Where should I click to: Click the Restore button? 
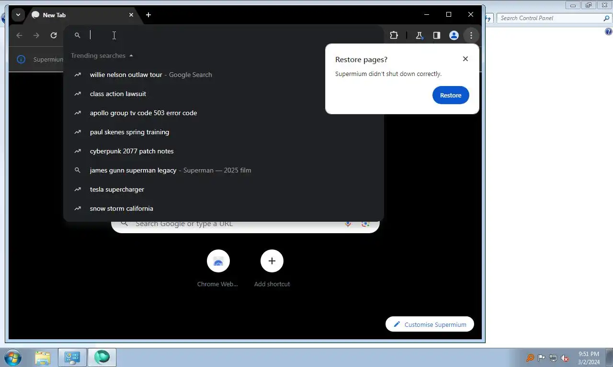[451, 95]
